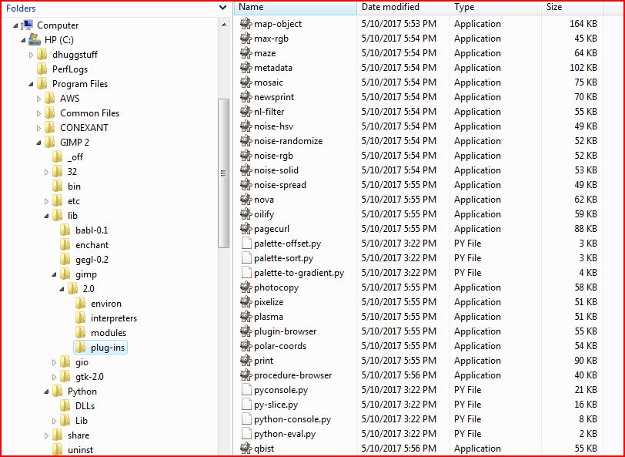Select the py-slice.py file name
625x457 pixels.
[276, 405]
